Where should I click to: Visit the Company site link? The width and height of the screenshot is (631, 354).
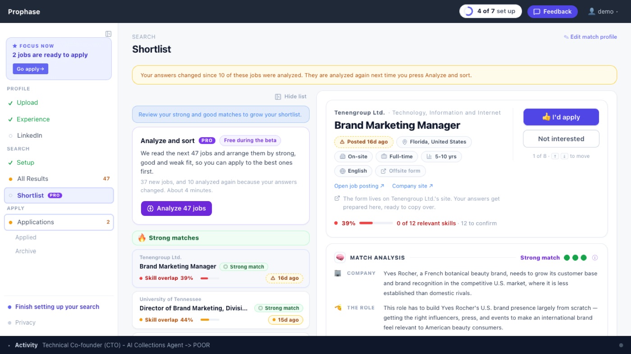click(x=412, y=186)
